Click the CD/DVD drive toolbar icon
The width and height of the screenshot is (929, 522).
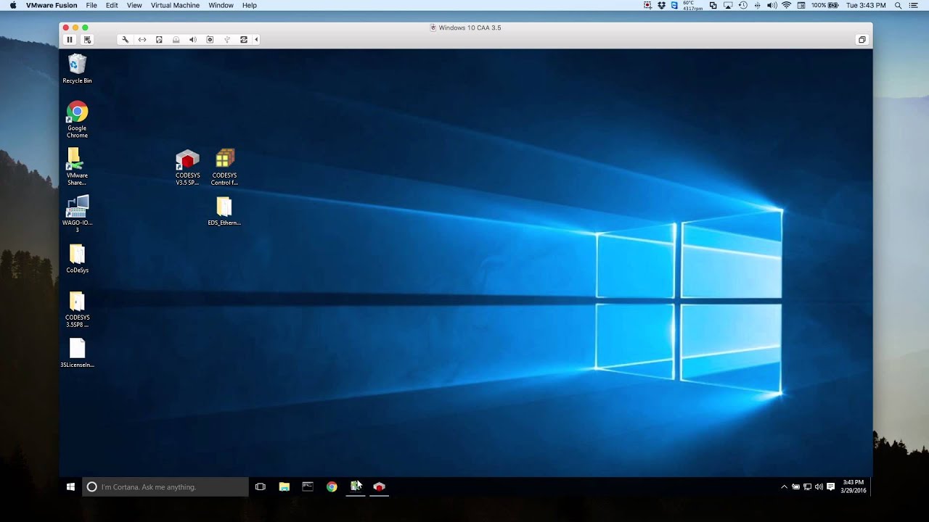coord(176,40)
